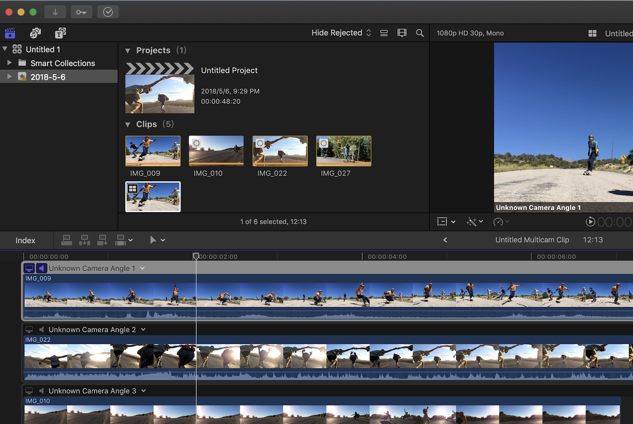Open the Photos and Audio sidebar

coord(35,33)
